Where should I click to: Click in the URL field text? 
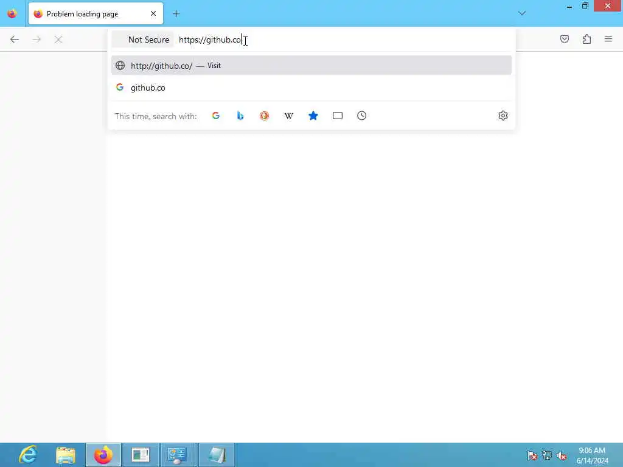coord(210,40)
